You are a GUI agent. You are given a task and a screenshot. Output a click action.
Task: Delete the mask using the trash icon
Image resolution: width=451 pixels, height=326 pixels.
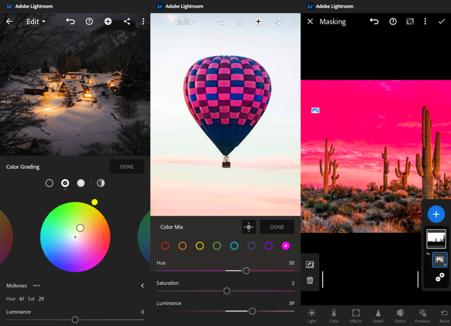(310, 280)
